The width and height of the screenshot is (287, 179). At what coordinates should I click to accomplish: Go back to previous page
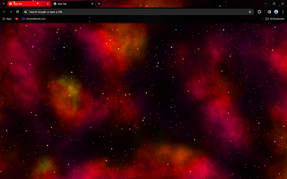tap(4, 12)
